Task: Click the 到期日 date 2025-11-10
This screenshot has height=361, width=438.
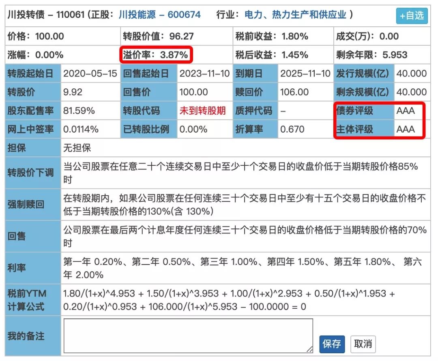Action: pos(305,73)
